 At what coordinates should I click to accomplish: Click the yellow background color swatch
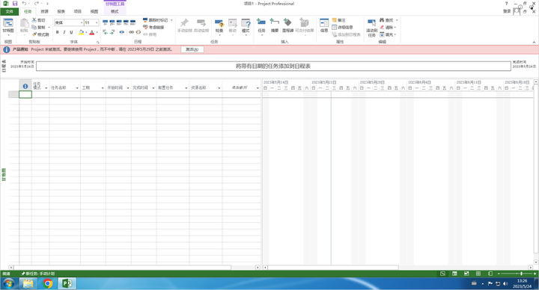81,32
